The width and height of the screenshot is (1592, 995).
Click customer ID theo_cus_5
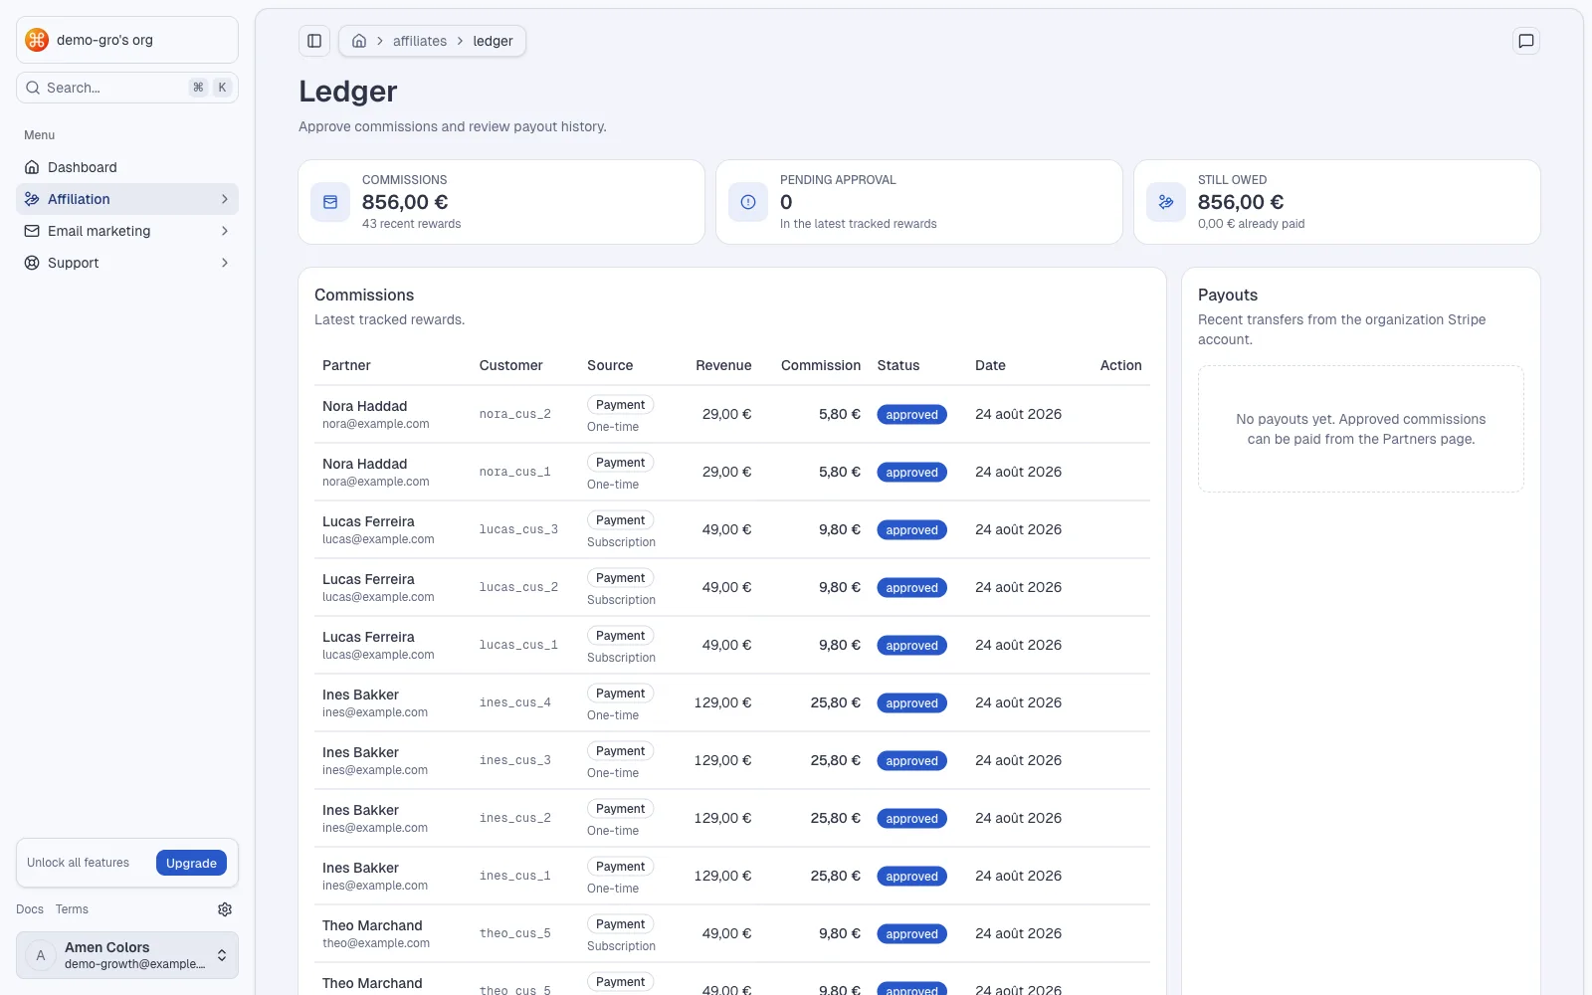pyautogui.click(x=514, y=933)
